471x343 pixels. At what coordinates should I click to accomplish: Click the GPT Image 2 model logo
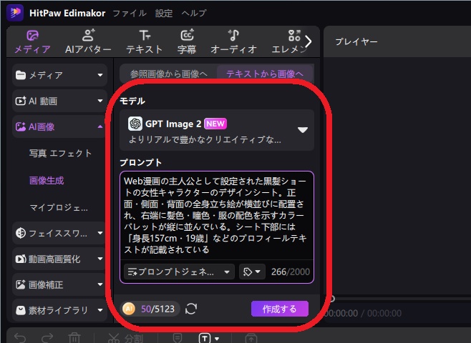pyautogui.click(x=135, y=124)
